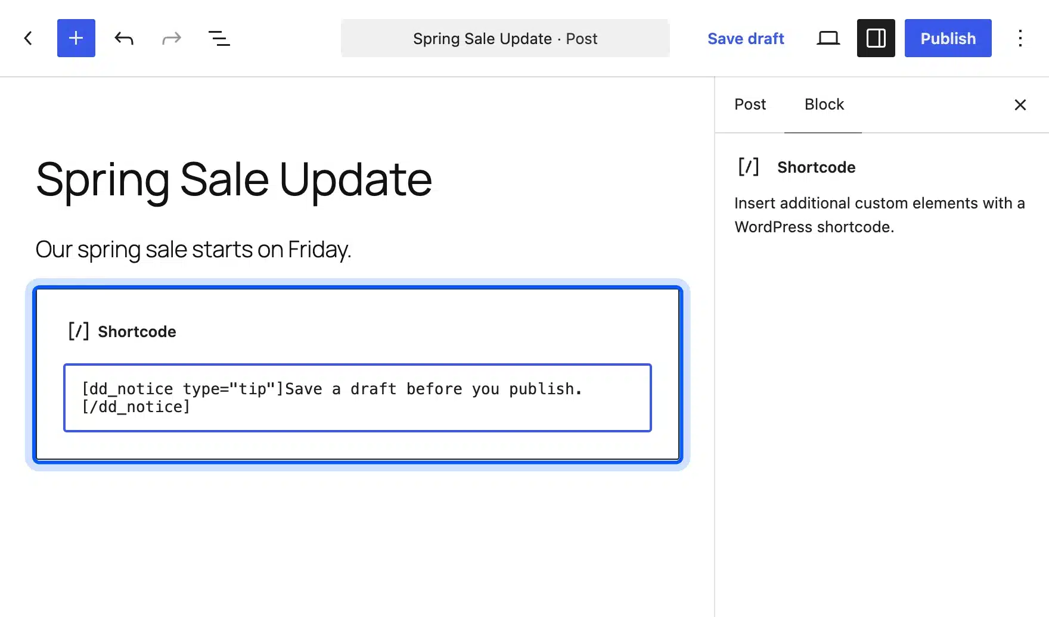Image resolution: width=1049 pixels, height=617 pixels.
Task: Go back using the left chevron
Action: (x=28, y=38)
